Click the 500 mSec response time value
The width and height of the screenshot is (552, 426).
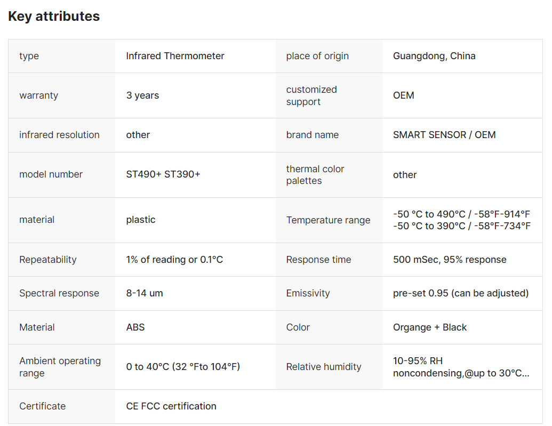click(450, 260)
